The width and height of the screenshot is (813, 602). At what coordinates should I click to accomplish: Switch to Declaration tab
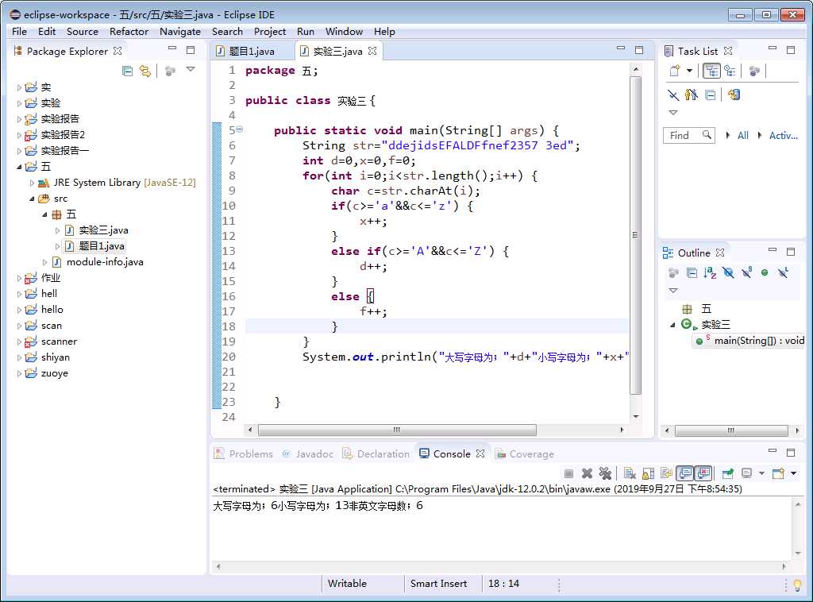point(376,454)
